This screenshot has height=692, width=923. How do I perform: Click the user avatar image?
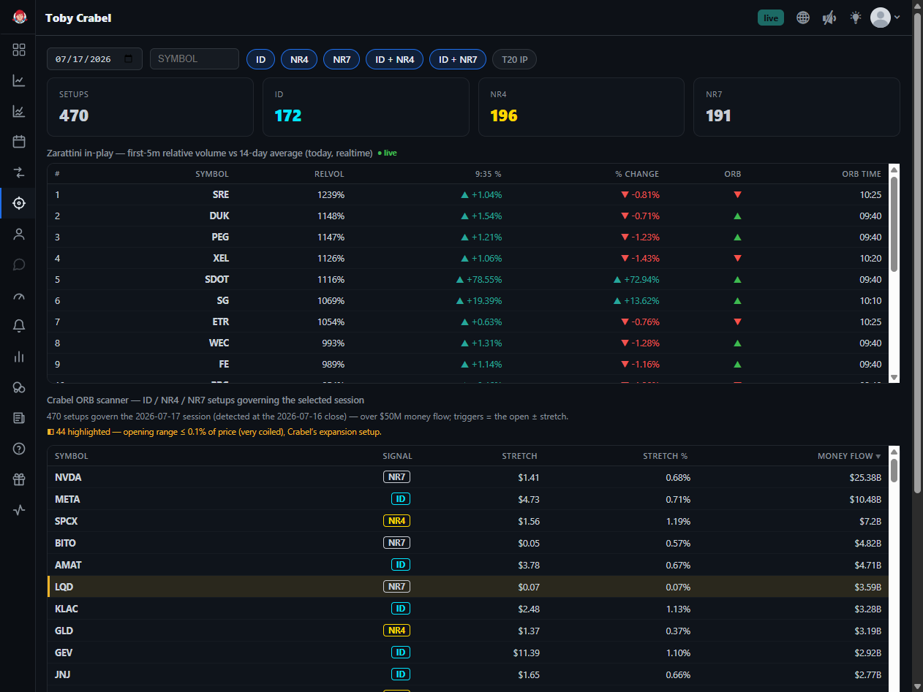(881, 18)
